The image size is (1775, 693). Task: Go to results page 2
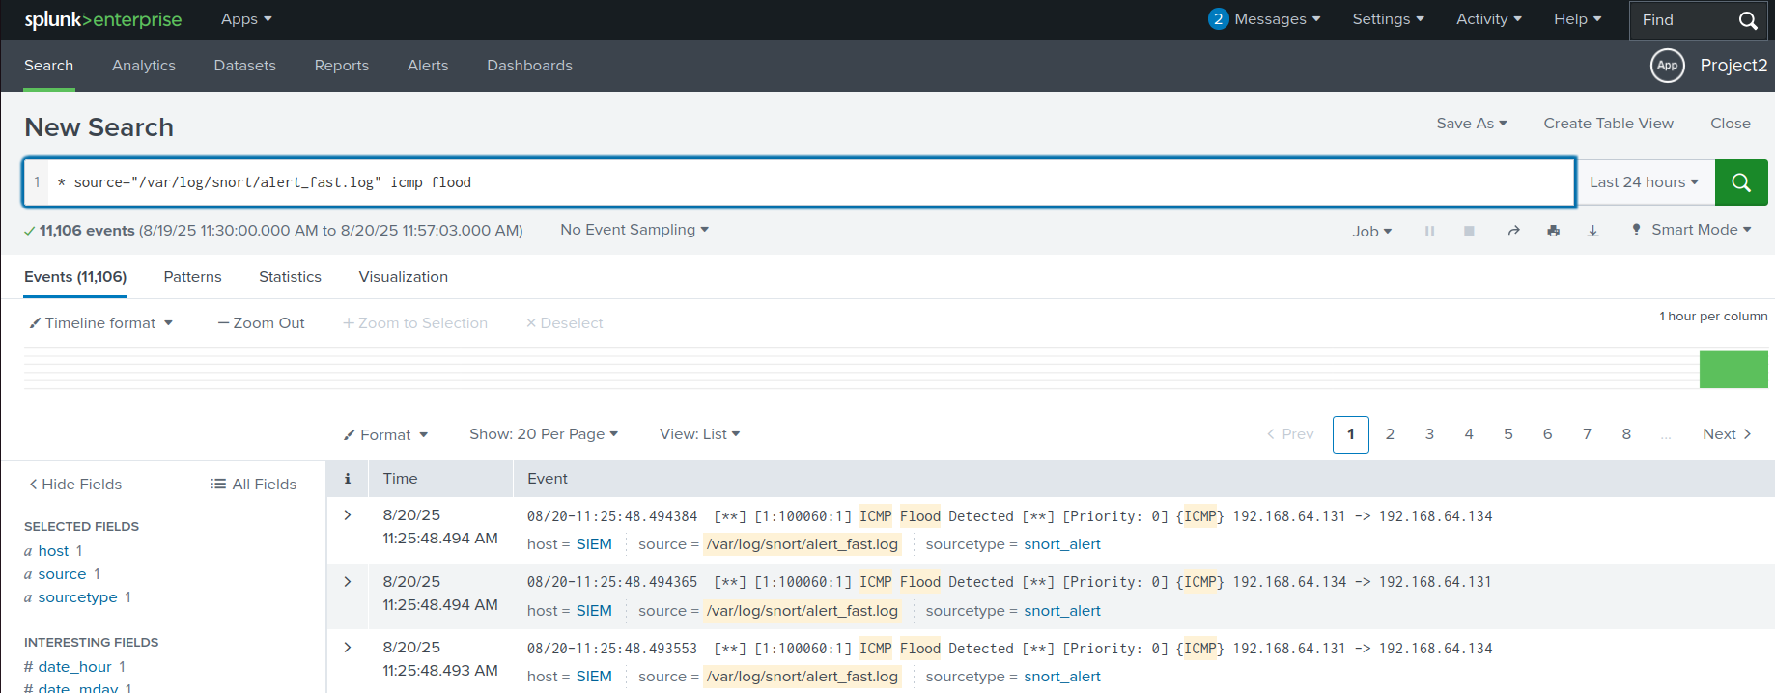(x=1390, y=434)
